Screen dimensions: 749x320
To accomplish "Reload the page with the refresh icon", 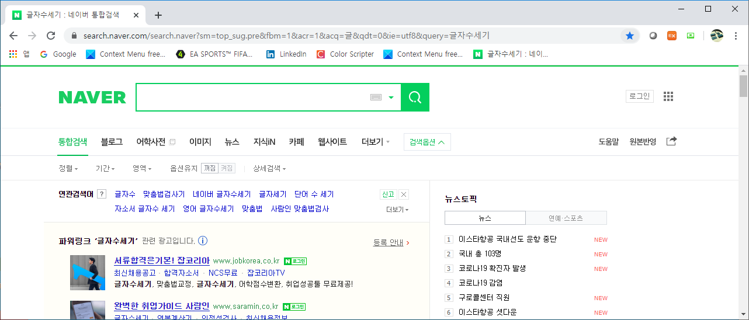I will click(51, 36).
